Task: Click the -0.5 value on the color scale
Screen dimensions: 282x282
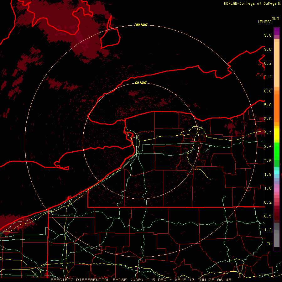Action: tap(267, 216)
